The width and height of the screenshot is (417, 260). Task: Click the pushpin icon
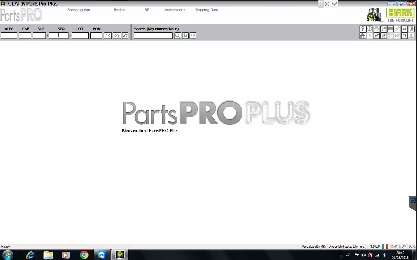click(377, 36)
